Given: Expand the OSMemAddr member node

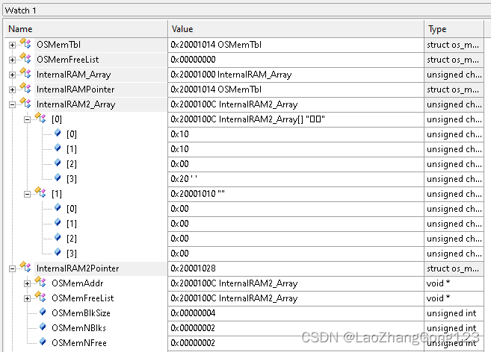Looking at the screenshot, I should click(27, 284).
